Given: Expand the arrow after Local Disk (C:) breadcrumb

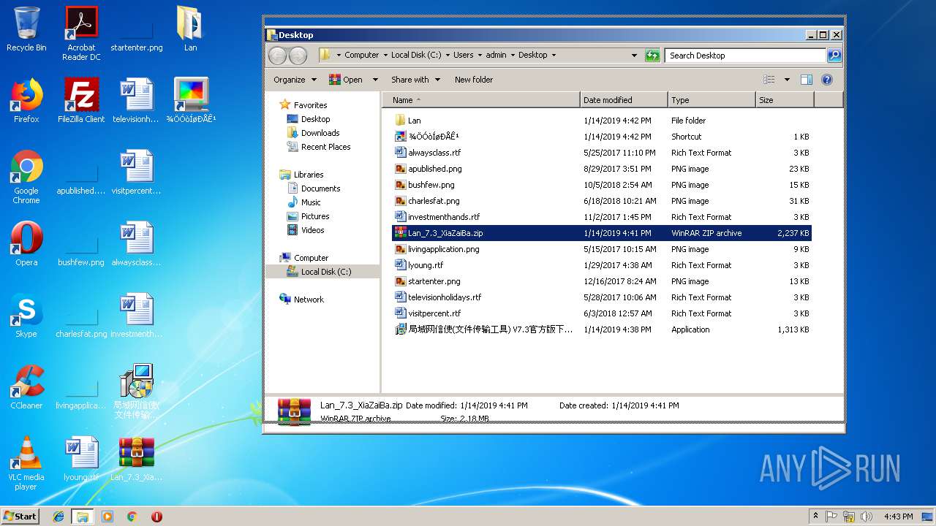Looking at the screenshot, I should click(x=447, y=55).
